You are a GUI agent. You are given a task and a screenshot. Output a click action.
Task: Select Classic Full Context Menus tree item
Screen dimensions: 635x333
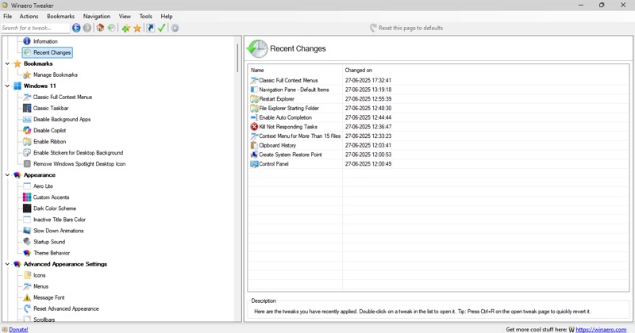click(x=63, y=97)
